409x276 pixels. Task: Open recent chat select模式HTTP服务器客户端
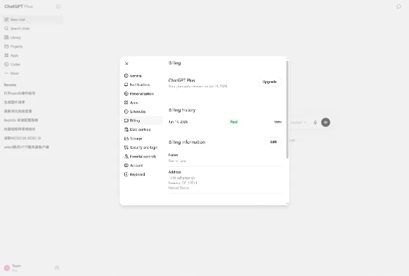point(33,147)
